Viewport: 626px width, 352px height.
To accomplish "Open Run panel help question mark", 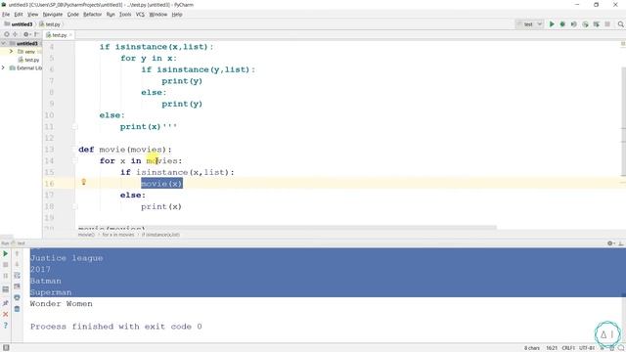I will pyautogui.click(x=6, y=326).
